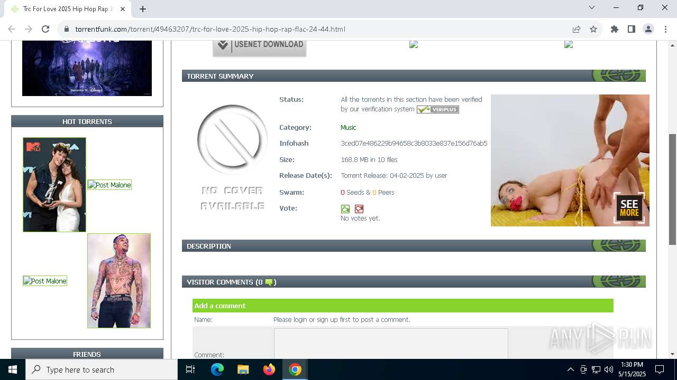Open the Windows Start menu
Viewport: 677px width, 380px height.
pos(13,369)
